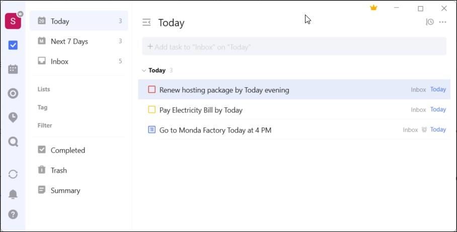
Task: Open the more options ellipsis icon
Action: [x=443, y=22]
